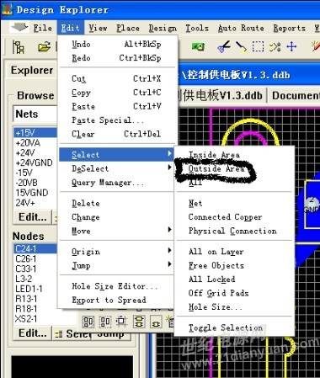Screen dimensions: 320x378
Task: Click the Edit... button under Nodes list
Action: 32,333
